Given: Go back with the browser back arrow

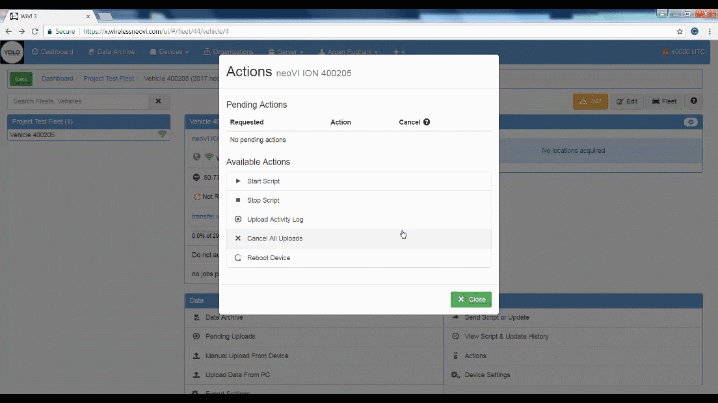Looking at the screenshot, I should click(x=8, y=32).
